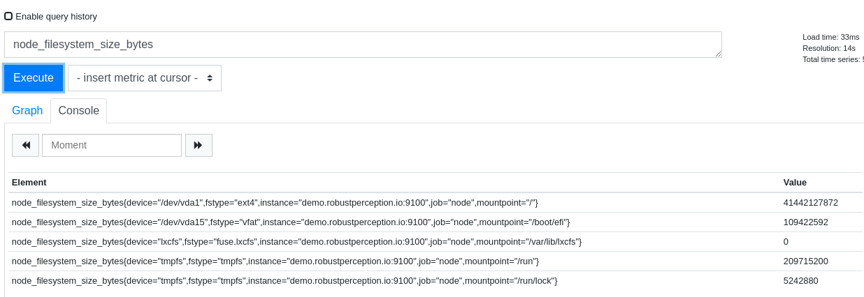Click the dropdown arrows on metric selector
The height and width of the screenshot is (297, 864).
[x=210, y=78]
